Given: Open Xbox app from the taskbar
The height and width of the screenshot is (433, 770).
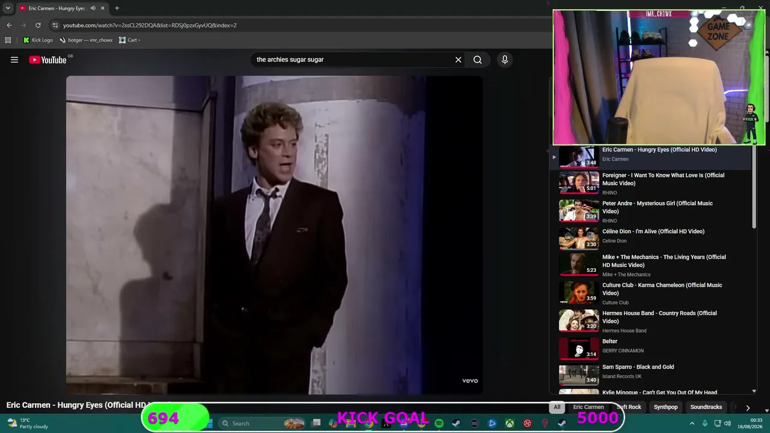Looking at the screenshot, I should (510, 423).
